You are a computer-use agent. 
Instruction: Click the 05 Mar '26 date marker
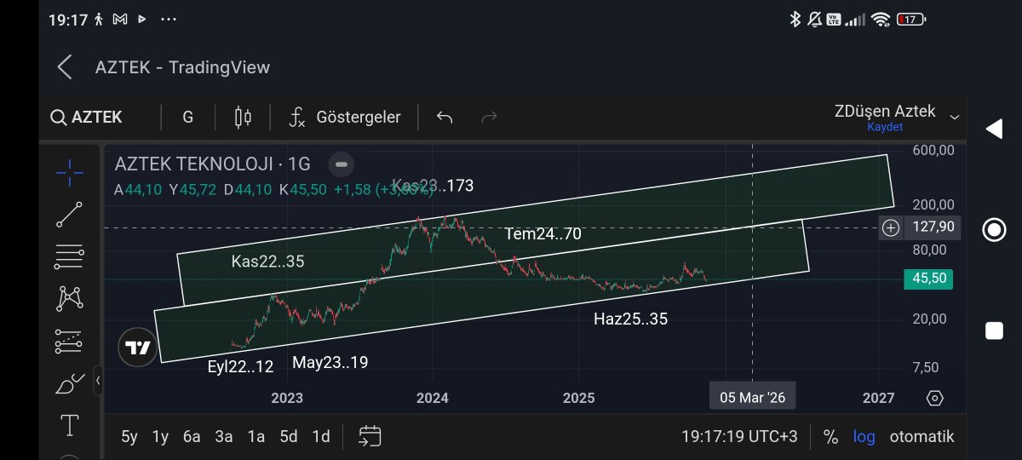753,398
